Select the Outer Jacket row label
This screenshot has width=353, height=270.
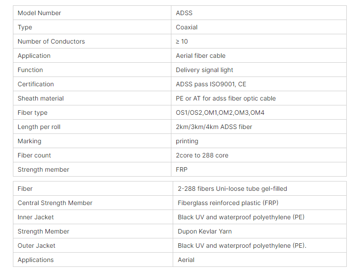coord(36,246)
